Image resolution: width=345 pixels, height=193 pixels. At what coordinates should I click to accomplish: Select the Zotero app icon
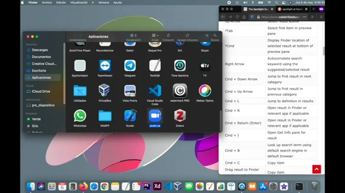click(180, 116)
